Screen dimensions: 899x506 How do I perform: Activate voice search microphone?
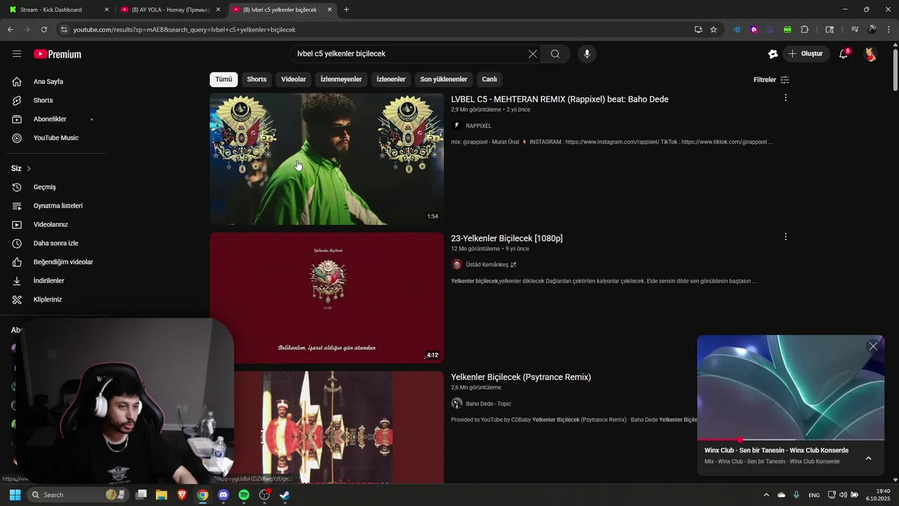click(x=587, y=54)
